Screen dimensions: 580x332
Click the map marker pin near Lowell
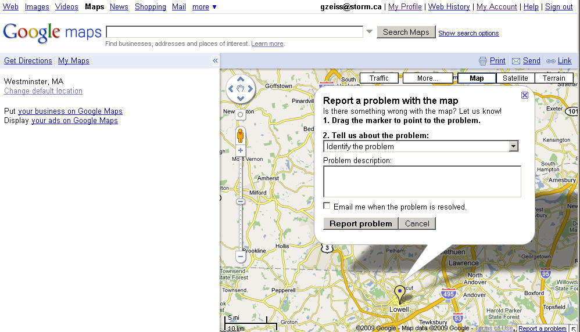(399, 292)
